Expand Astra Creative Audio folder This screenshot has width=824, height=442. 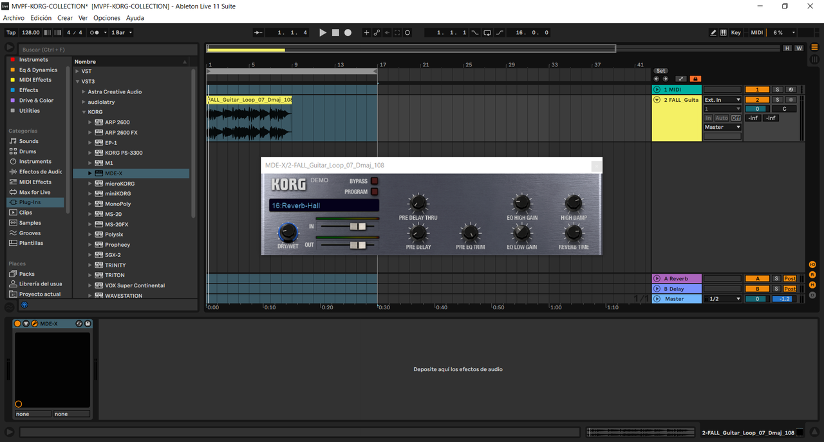[x=84, y=91]
